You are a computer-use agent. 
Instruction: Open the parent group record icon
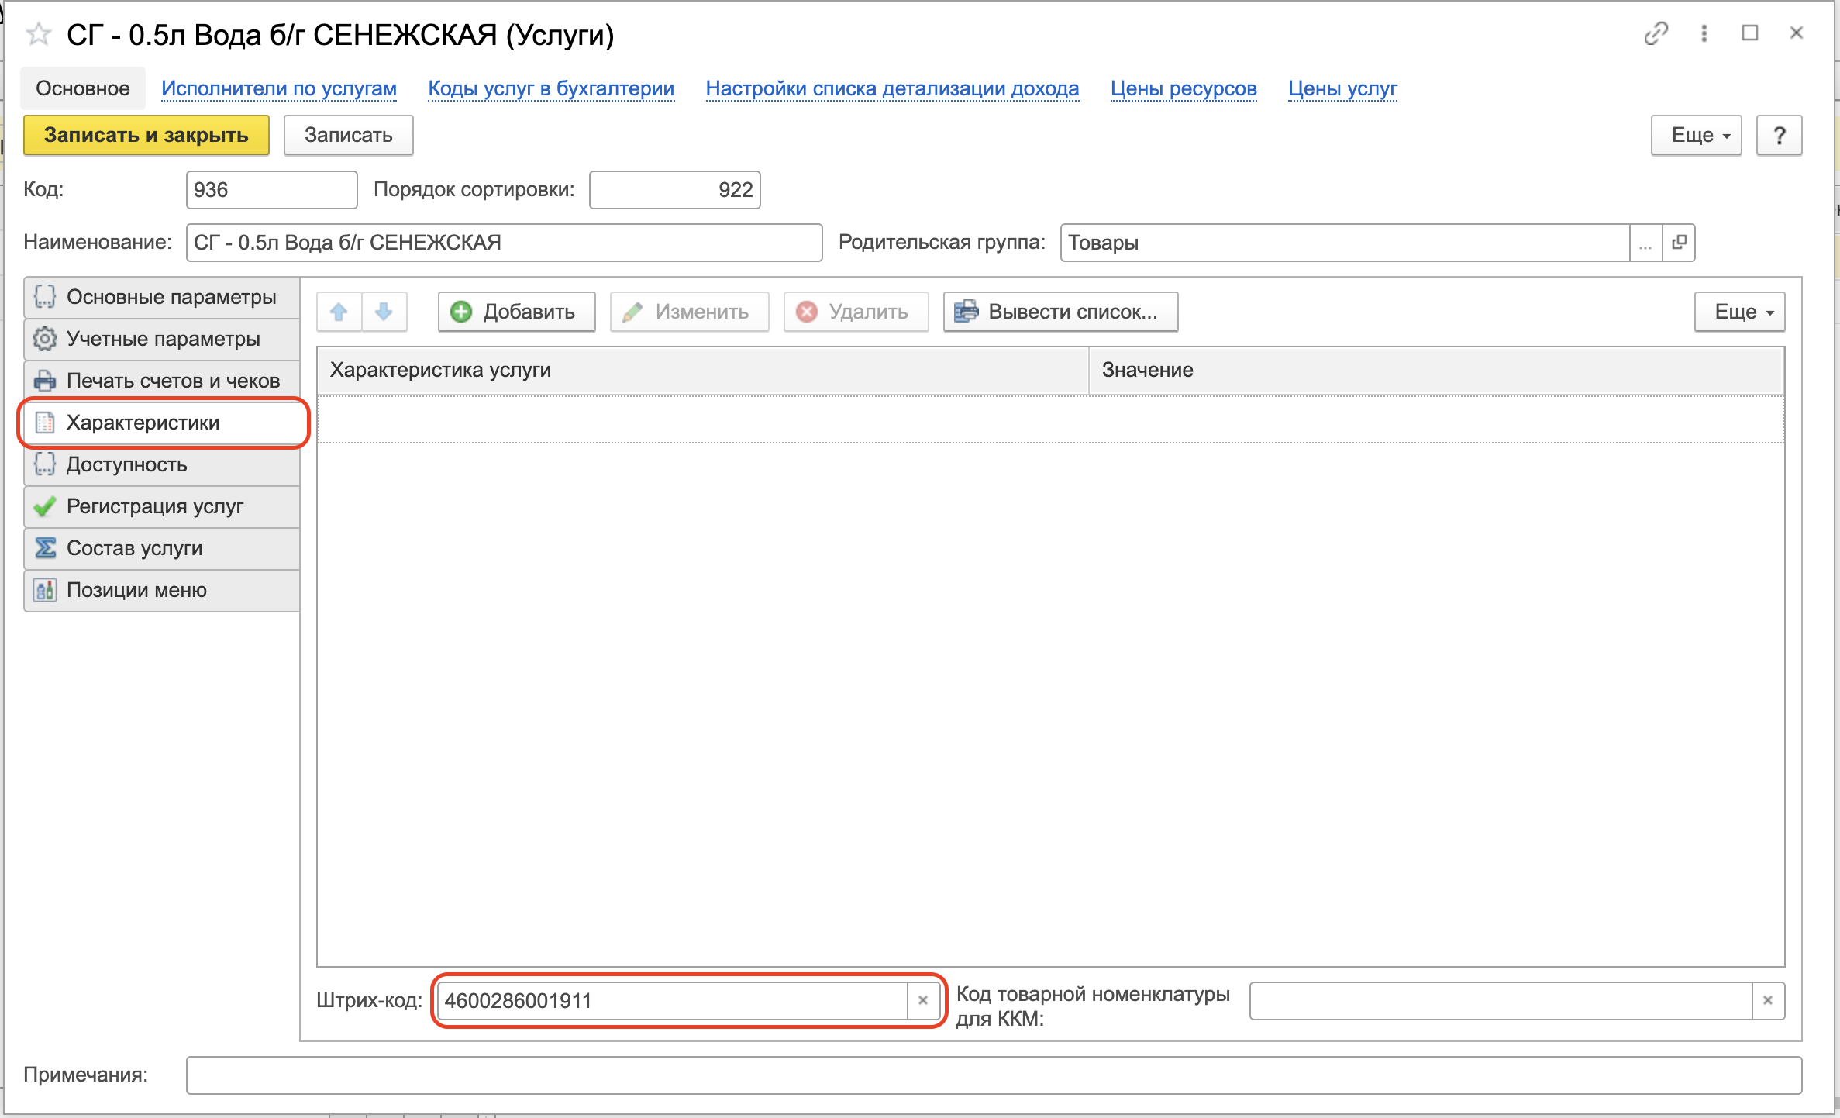[1679, 243]
